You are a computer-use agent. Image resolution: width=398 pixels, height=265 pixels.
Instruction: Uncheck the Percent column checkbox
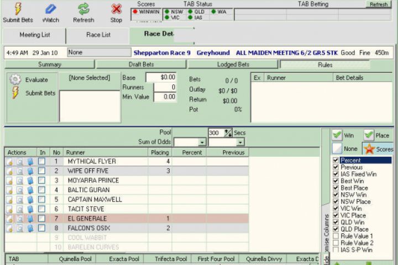pos(336,160)
